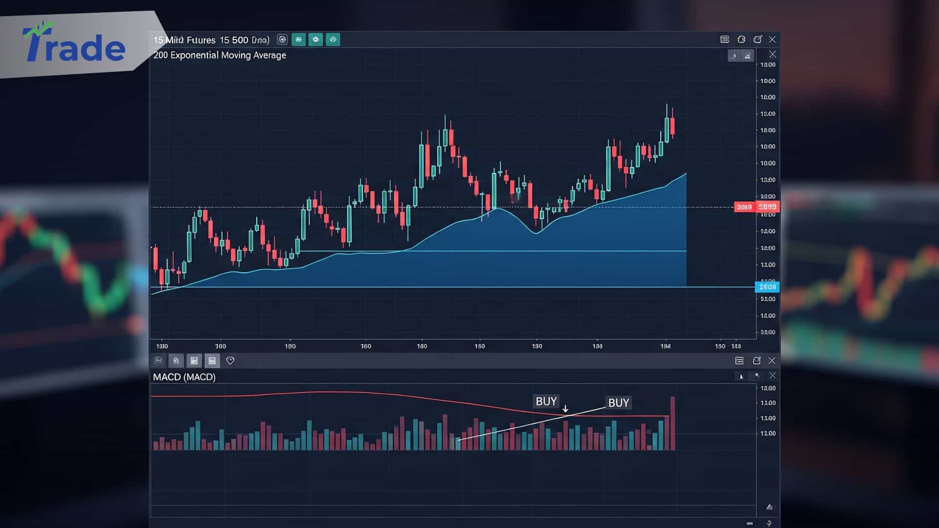Click the heart-shaped favorite icon above MACD
Viewport: 939px width, 528px height.
pos(230,361)
